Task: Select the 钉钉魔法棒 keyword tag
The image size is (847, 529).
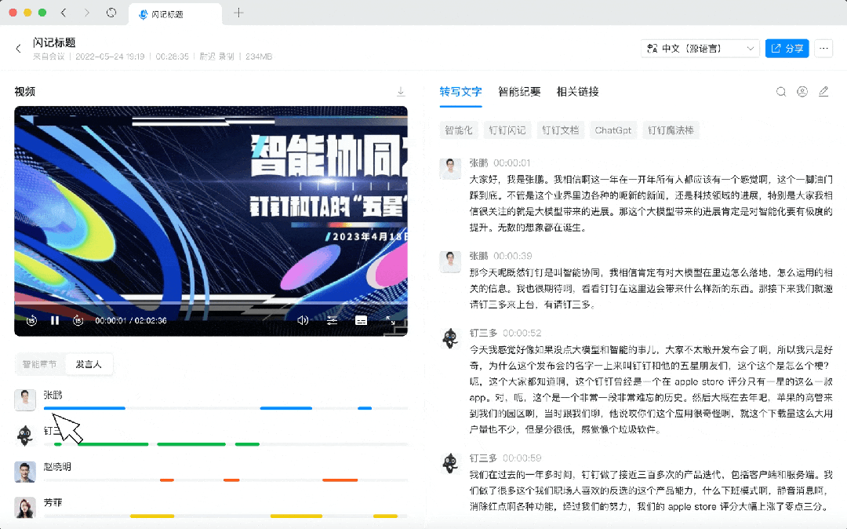Action: tap(671, 130)
